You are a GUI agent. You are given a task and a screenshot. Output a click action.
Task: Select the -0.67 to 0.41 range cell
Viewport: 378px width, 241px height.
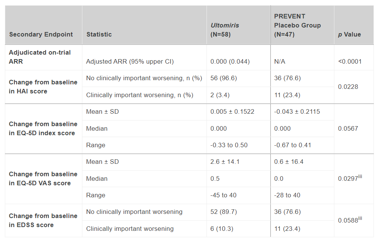click(293, 145)
